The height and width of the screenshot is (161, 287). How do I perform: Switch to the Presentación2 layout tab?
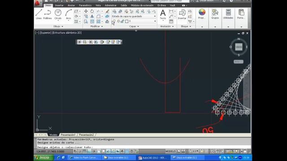tap(86, 135)
